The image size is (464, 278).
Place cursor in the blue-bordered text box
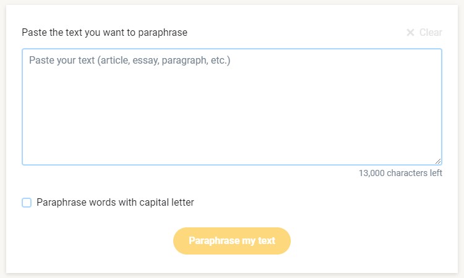[232, 111]
